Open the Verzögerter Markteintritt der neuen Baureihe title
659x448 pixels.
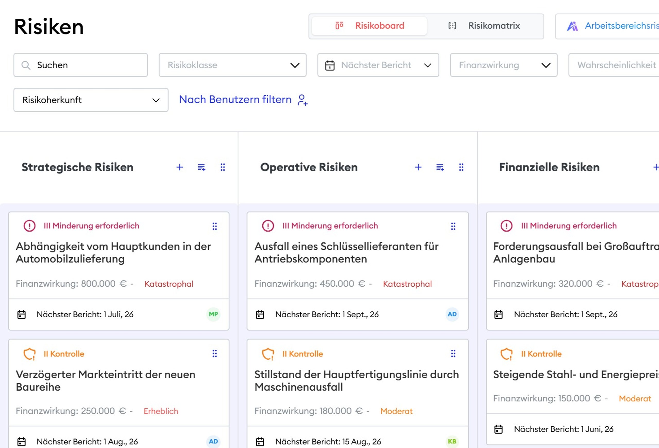(x=106, y=381)
